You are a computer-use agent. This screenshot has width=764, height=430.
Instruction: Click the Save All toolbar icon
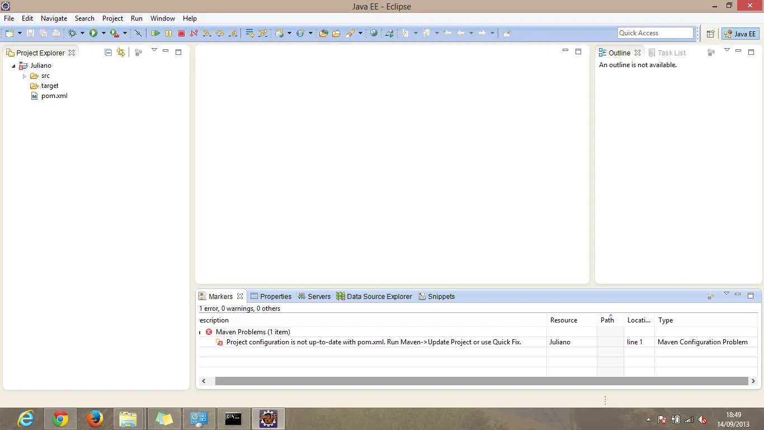click(43, 34)
